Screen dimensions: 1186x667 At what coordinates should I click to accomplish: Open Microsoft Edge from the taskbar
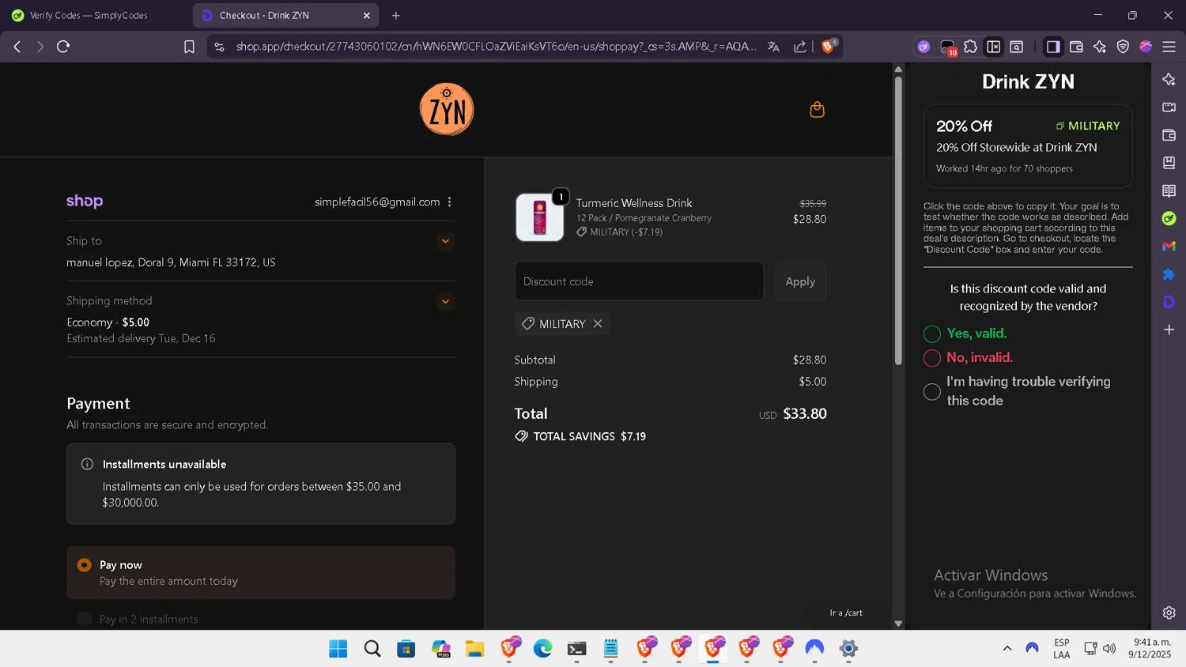pyautogui.click(x=542, y=649)
